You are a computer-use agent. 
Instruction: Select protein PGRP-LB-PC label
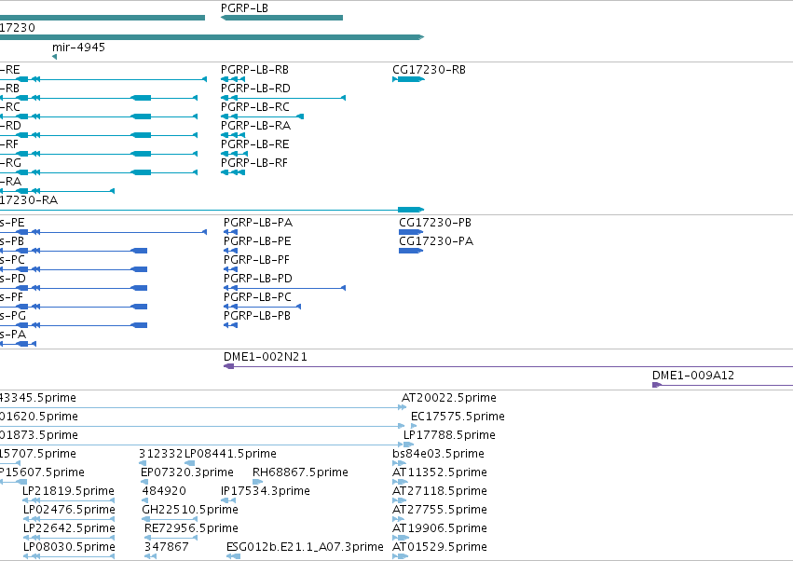[x=257, y=297]
